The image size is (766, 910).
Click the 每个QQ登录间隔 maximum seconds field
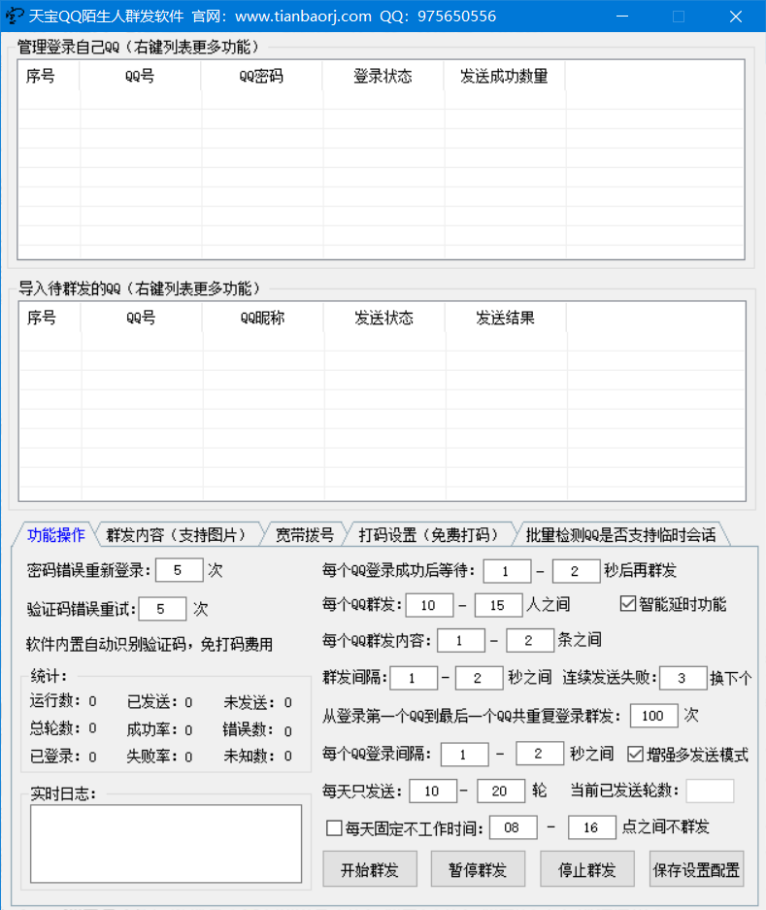[540, 754]
